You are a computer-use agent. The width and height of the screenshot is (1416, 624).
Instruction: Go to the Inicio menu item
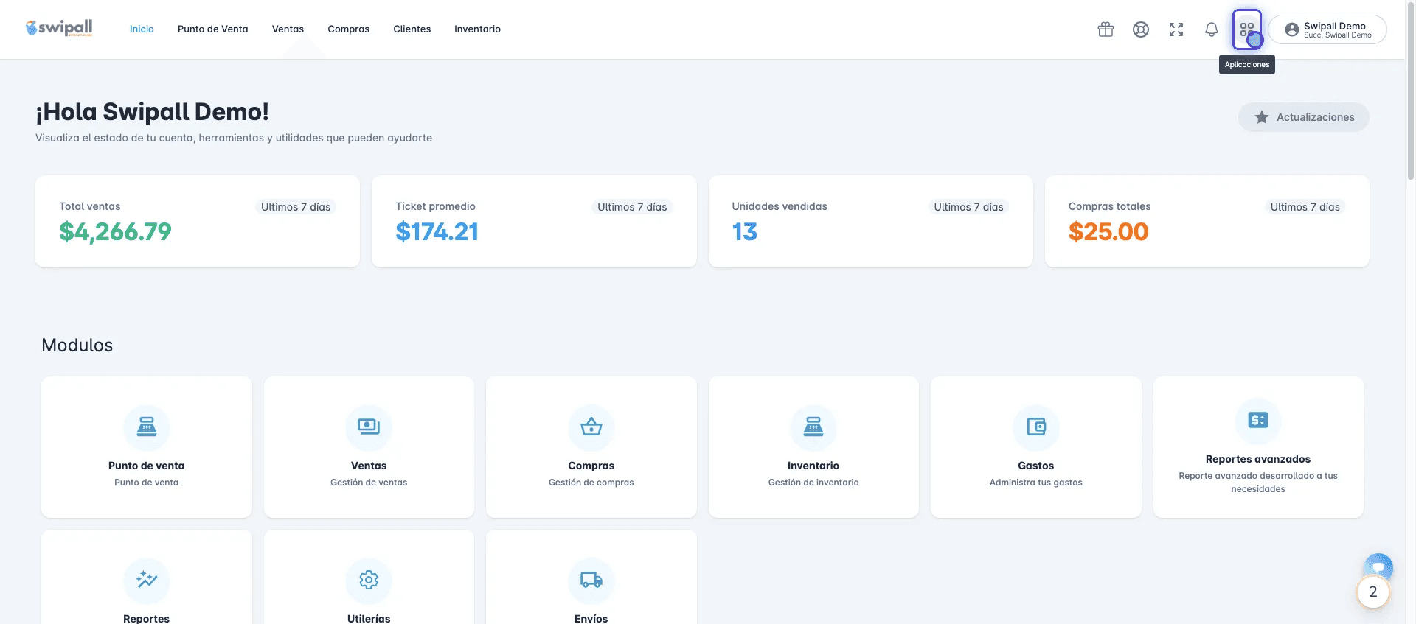(x=142, y=29)
